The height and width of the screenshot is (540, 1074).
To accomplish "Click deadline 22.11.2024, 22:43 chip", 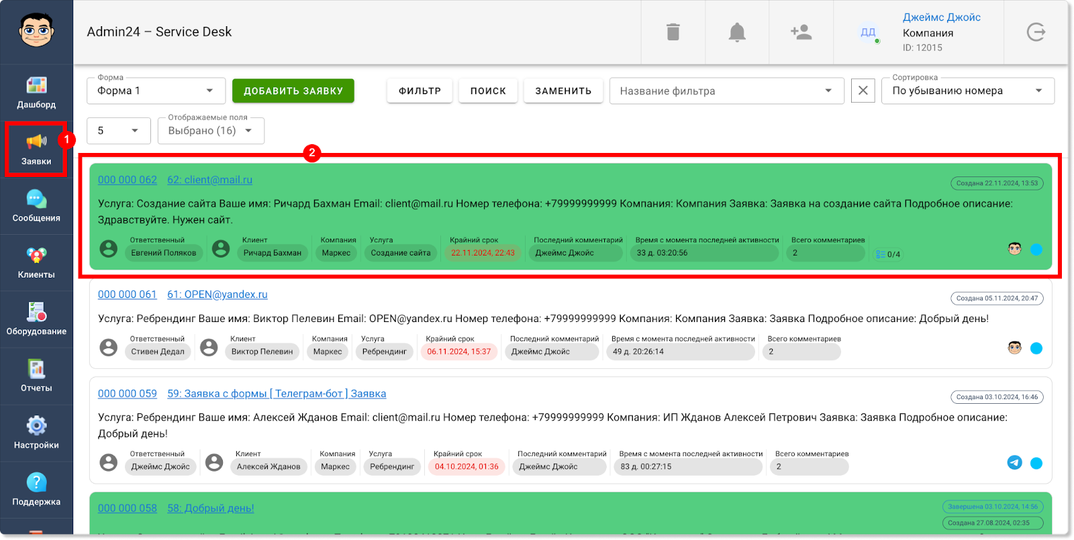I will tap(483, 253).
